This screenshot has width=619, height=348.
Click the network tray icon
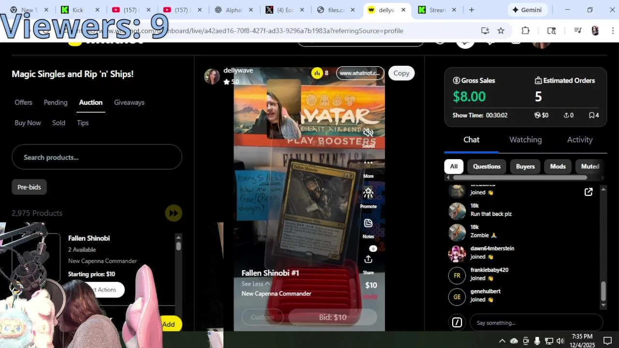tap(549, 341)
